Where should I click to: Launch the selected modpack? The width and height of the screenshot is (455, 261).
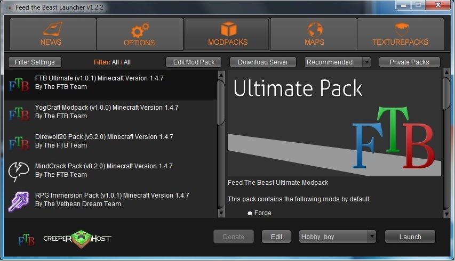click(x=410, y=236)
